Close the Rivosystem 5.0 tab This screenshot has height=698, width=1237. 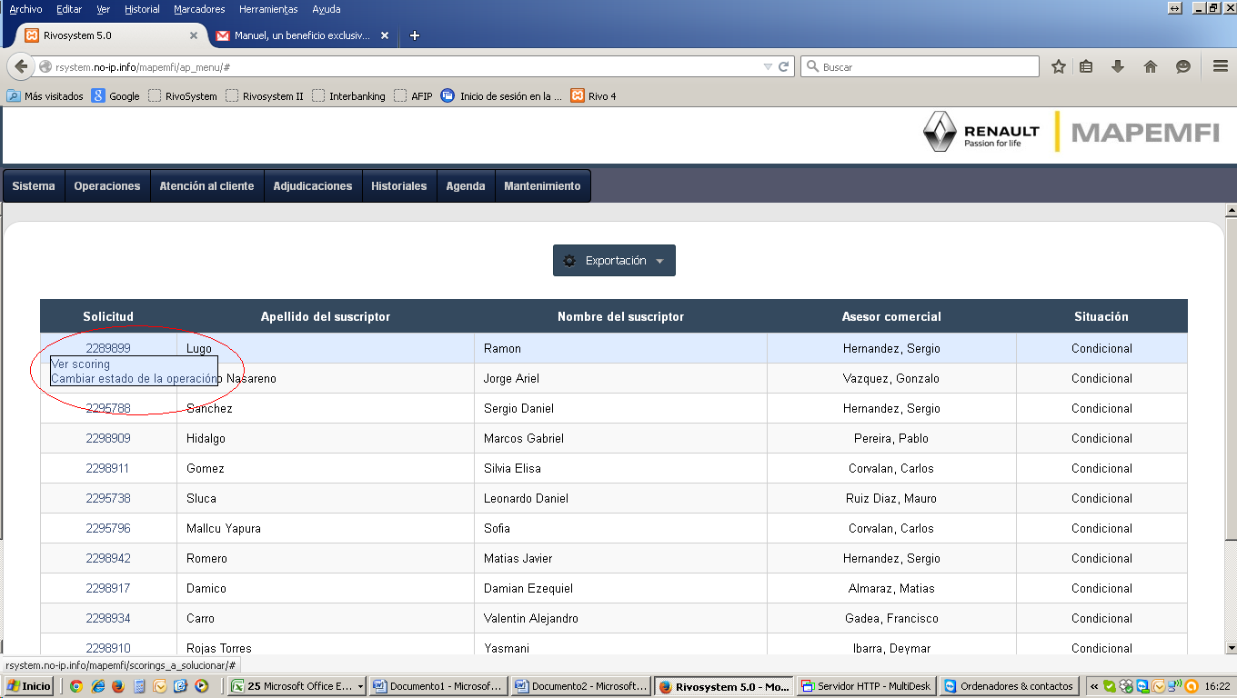click(x=194, y=35)
